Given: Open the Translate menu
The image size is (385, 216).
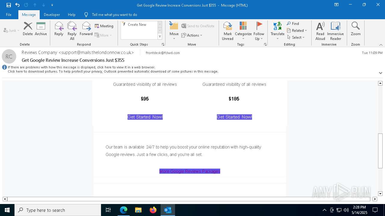Looking at the screenshot, I should [278, 31].
